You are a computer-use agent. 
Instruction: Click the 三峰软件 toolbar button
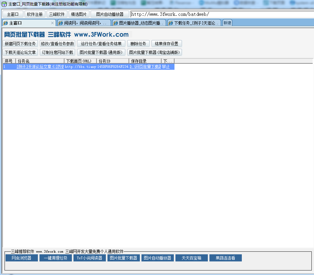57,14
